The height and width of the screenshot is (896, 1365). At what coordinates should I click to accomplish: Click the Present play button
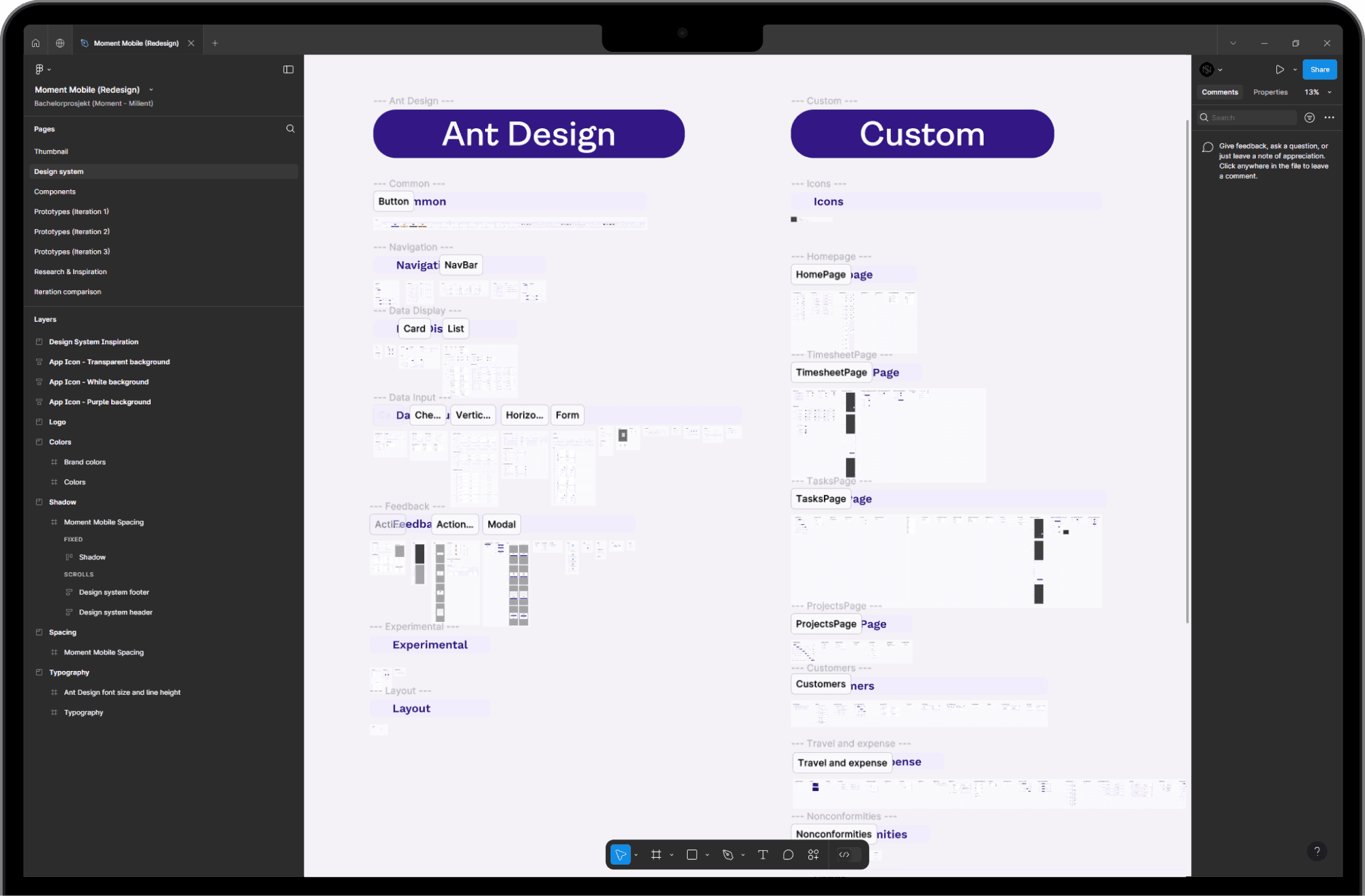(1280, 70)
